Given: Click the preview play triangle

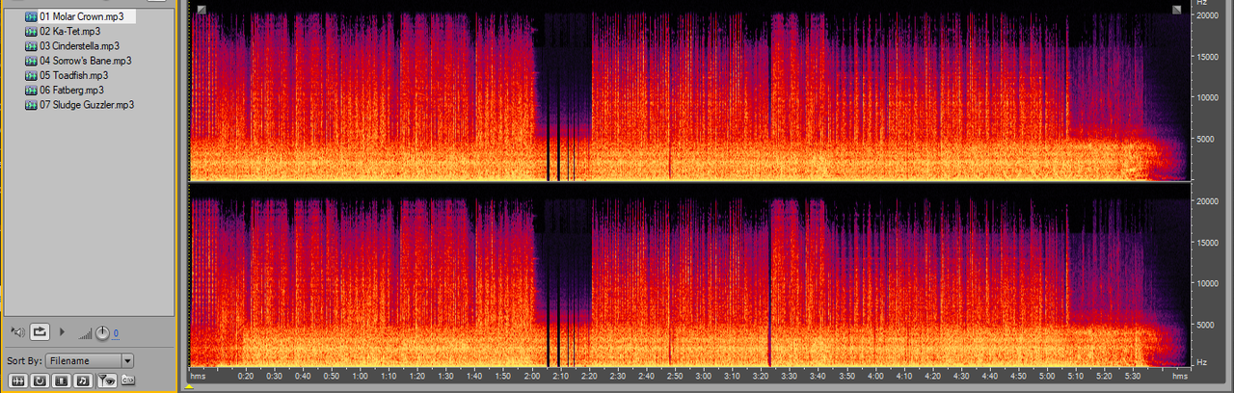Looking at the screenshot, I should click(x=63, y=332).
